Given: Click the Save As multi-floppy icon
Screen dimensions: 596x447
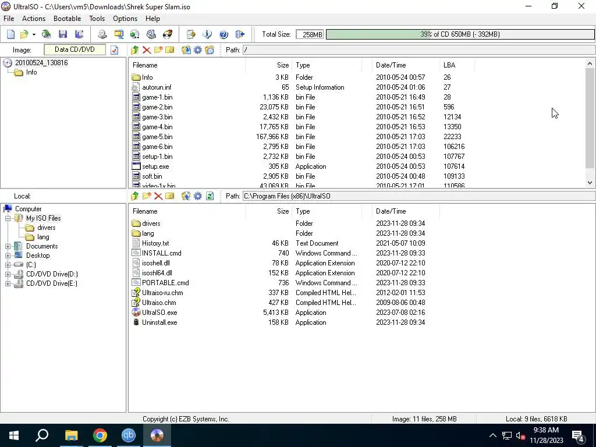Looking at the screenshot, I should 79,34.
